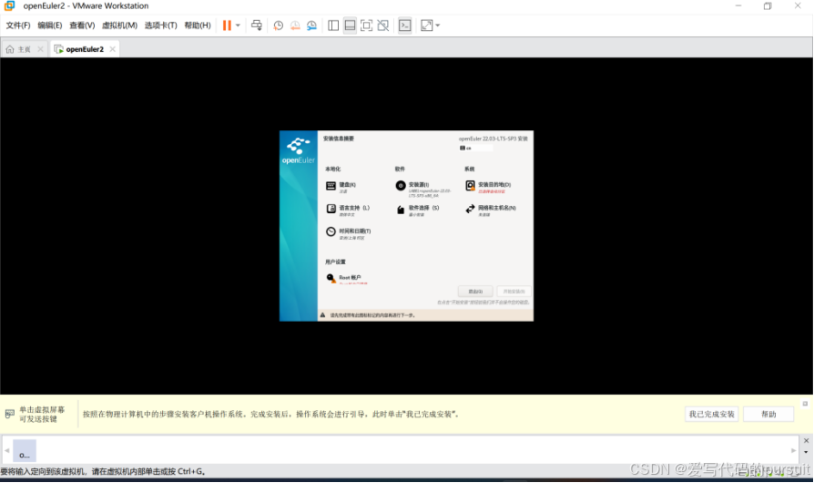Click the thumbnail bar left scroll arrow
This screenshot has height=483, width=814.
(6, 451)
